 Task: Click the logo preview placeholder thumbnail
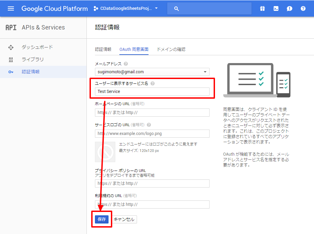tap(105, 152)
